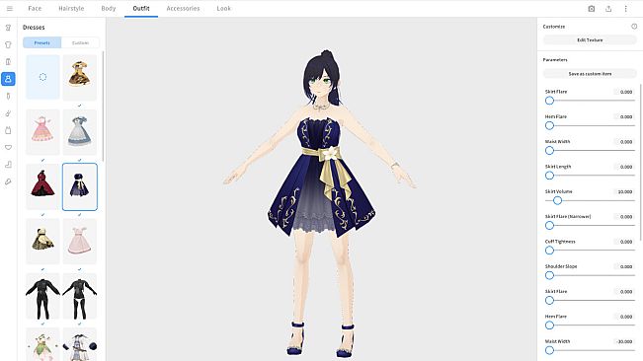This screenshot has height=361, width=643.
Task: Click the Skirt Volume value field 10.000
Action: point(624,191)
